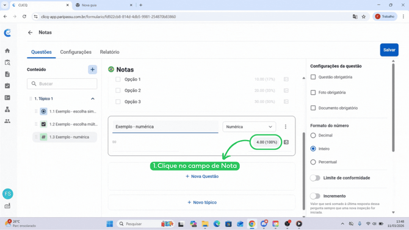Go back using the arrow beside Notas
The width and height of the screenshot is (409, 230).
pos(31,32)
